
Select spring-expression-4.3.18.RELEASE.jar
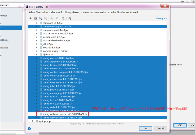coord(97,79)
